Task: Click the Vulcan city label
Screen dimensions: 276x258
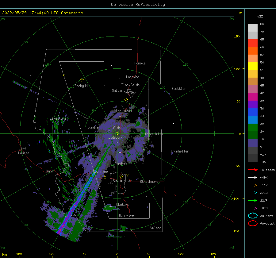Action: [156, 228]
